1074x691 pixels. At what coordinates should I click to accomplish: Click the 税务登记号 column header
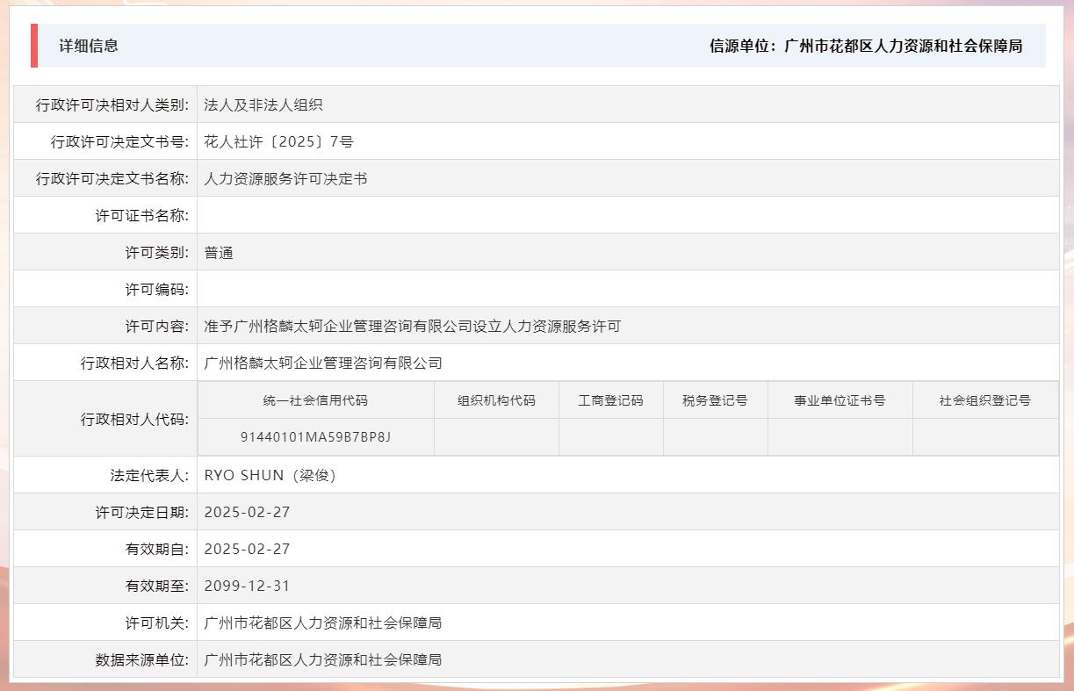[715, 399]
